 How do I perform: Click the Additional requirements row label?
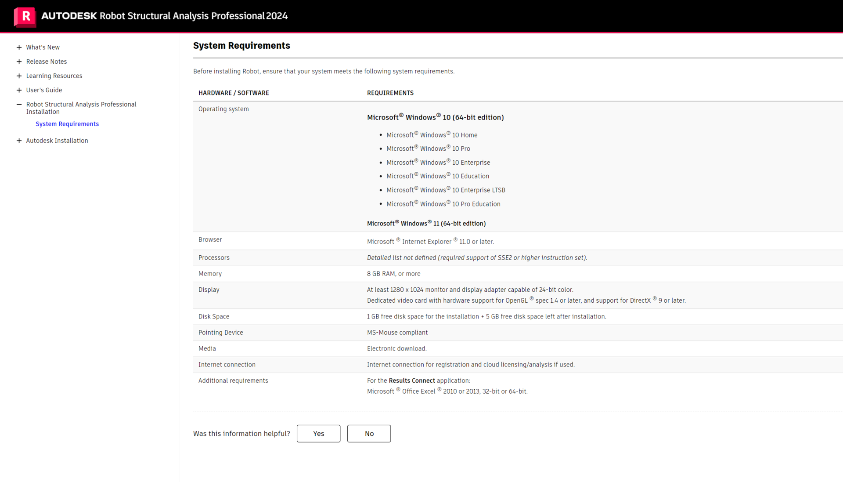click(233, 381)
